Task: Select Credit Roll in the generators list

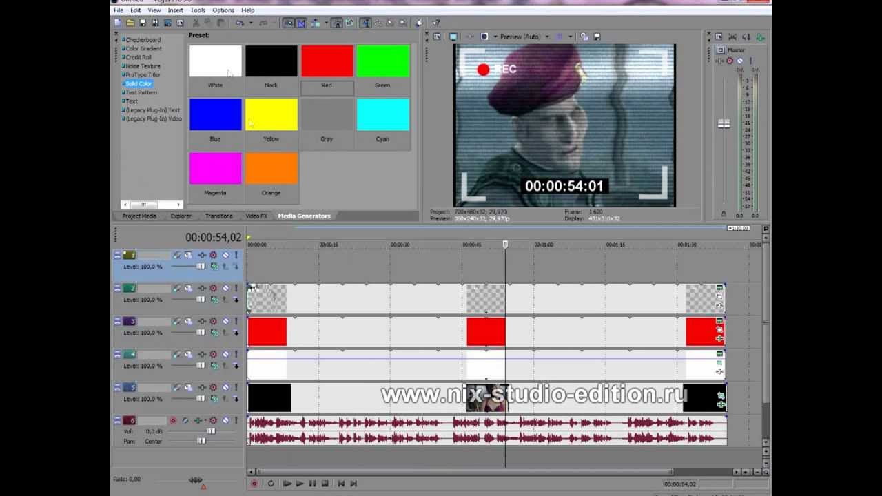Action: click(138, 57)
